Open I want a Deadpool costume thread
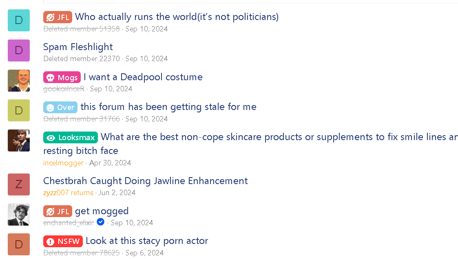 tap(143, 77)
